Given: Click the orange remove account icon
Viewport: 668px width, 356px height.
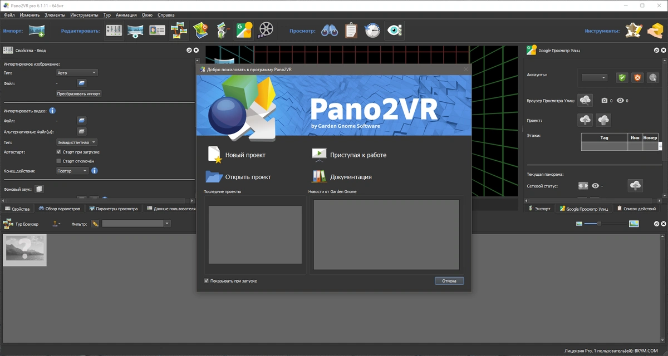Looking at the screenshot, I should point(637,77).
